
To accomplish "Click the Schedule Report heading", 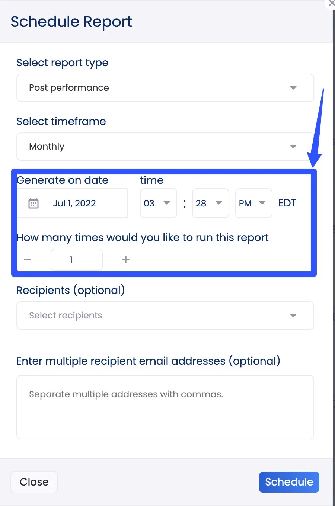I will pyautogui.click(x=71, y=22).
